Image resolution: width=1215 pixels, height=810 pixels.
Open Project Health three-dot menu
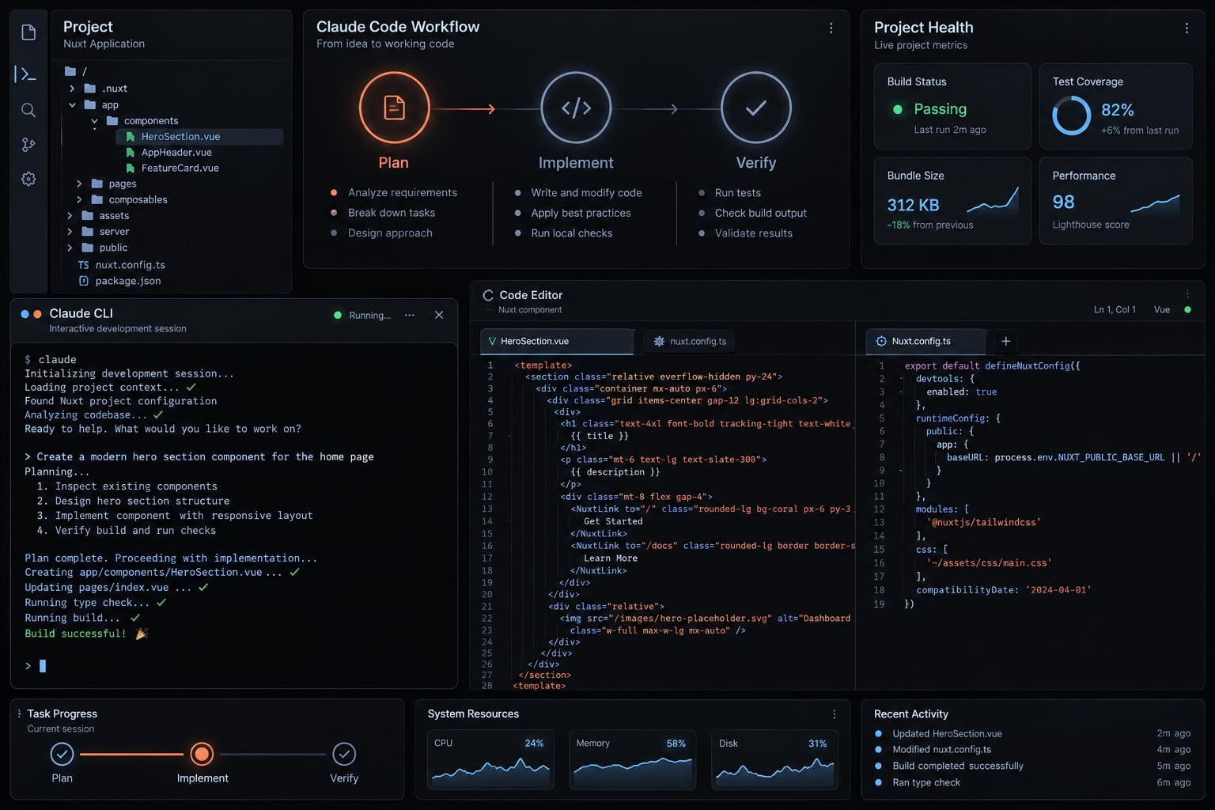(x=1187, y=28)
